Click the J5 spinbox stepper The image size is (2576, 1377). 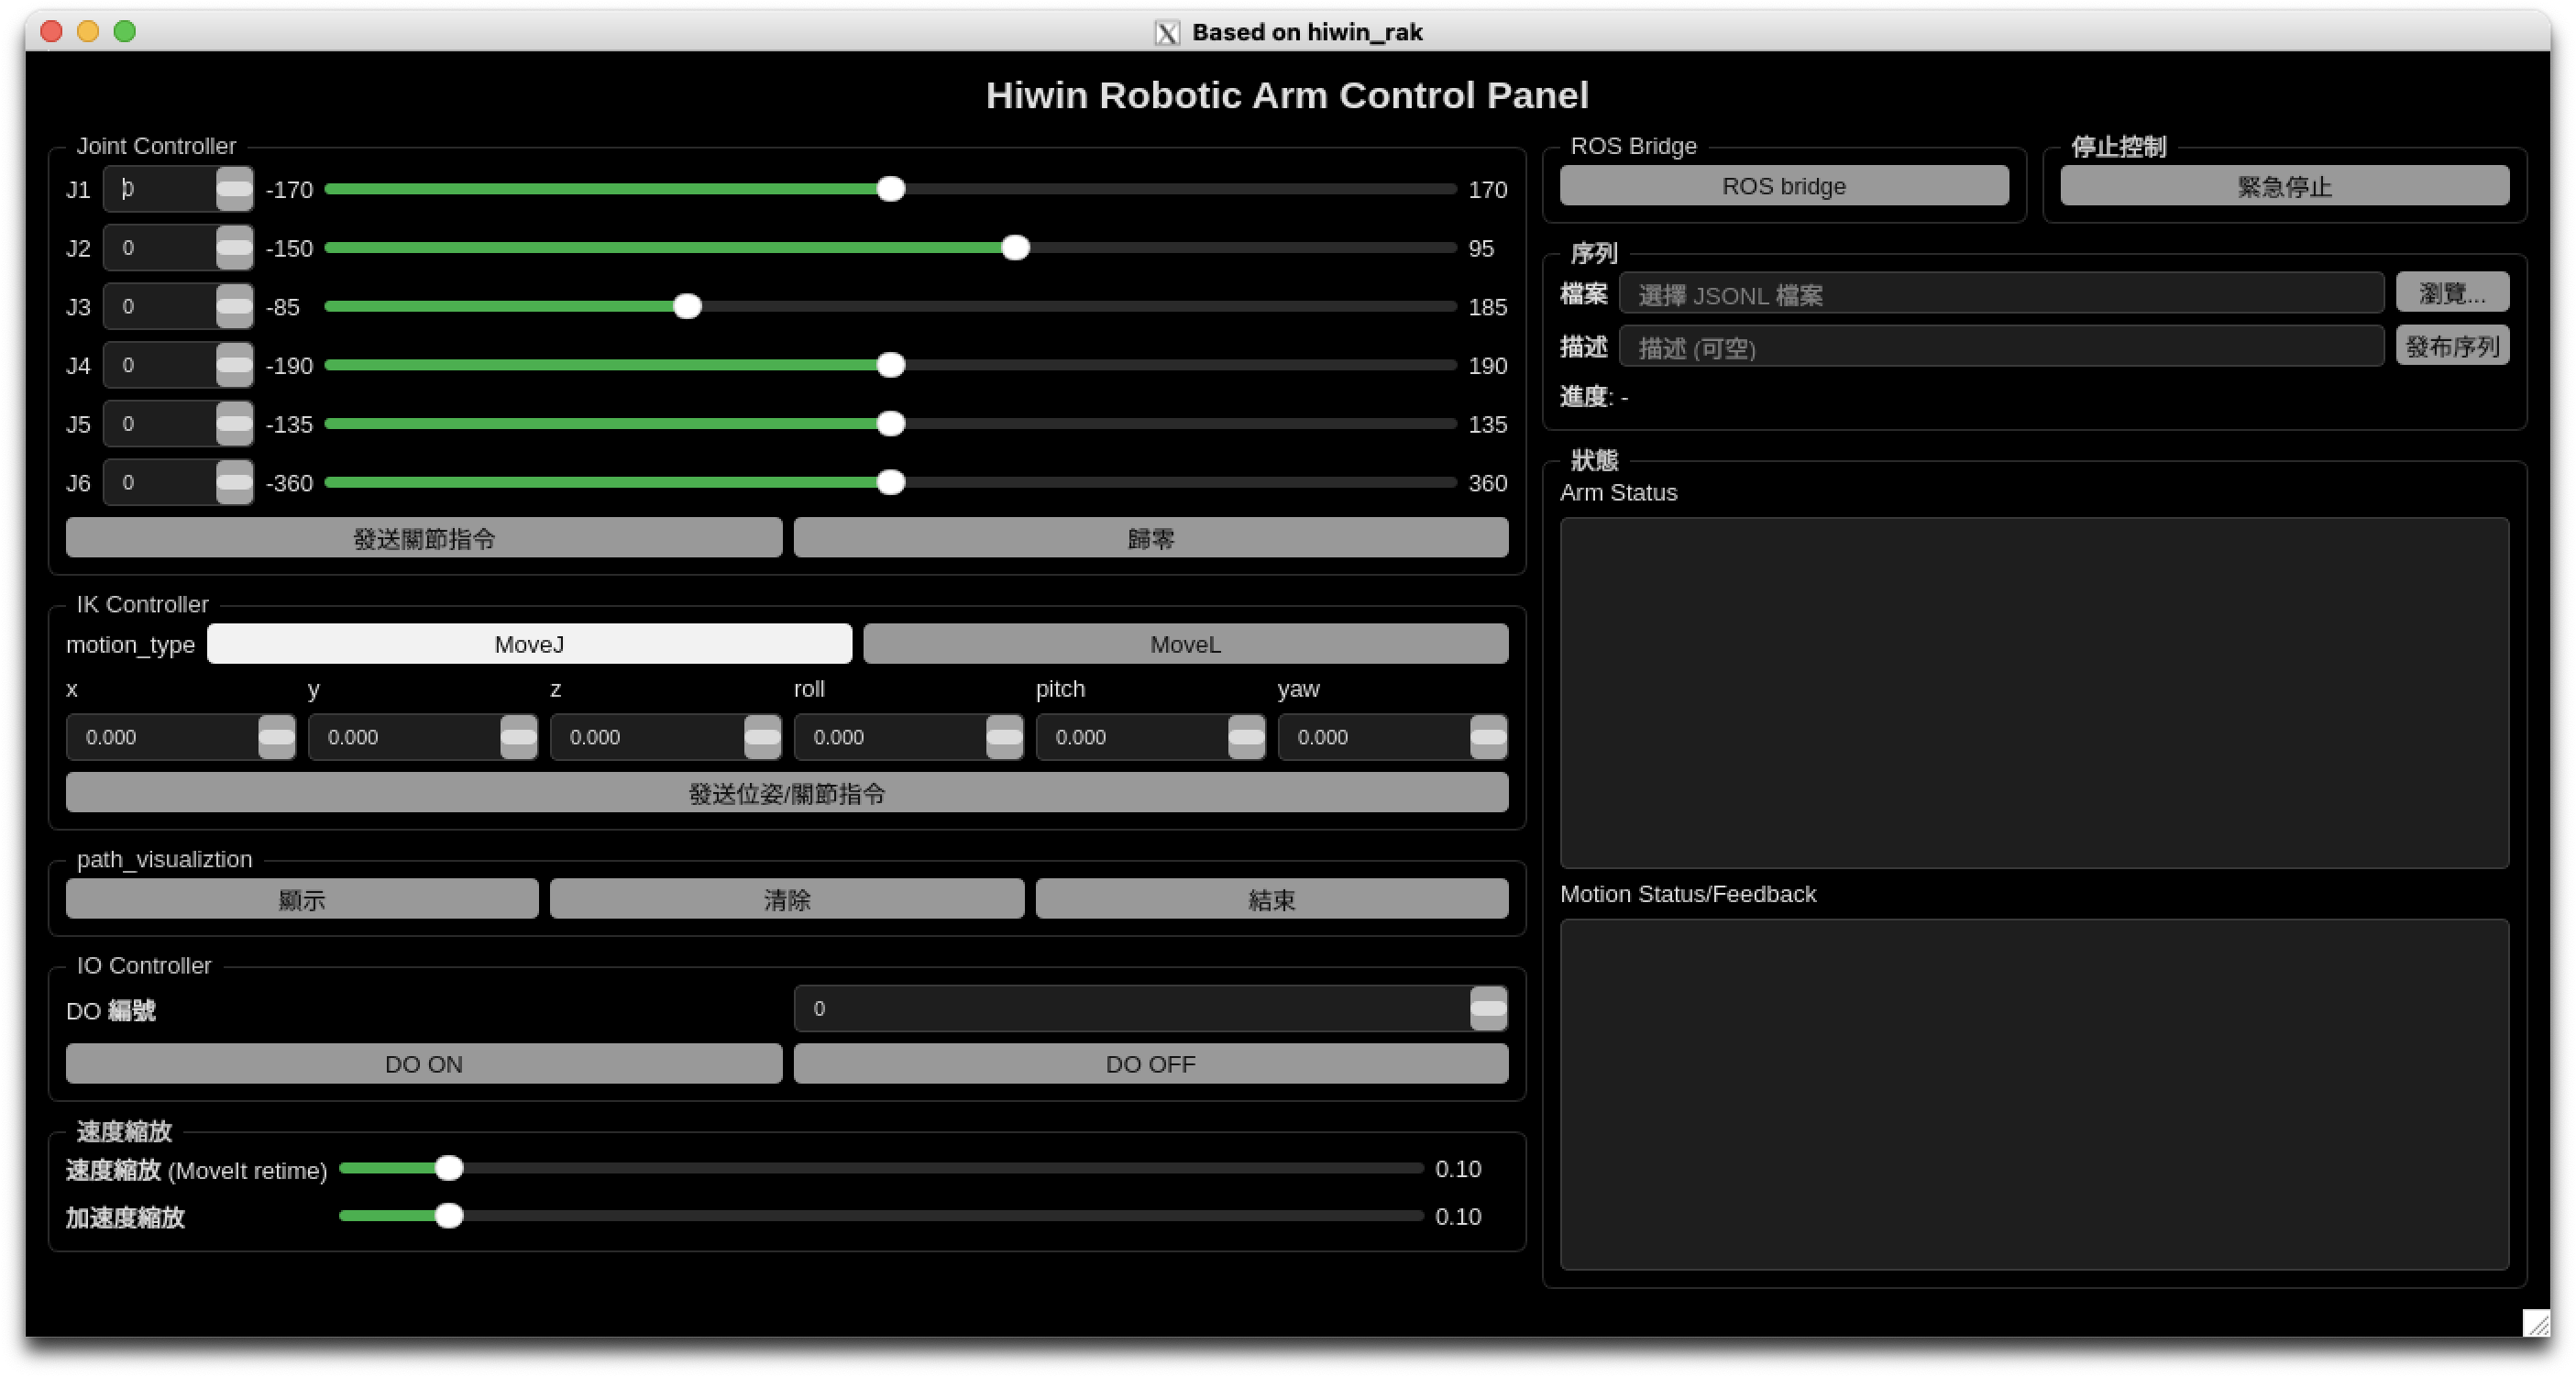point(235,424)
